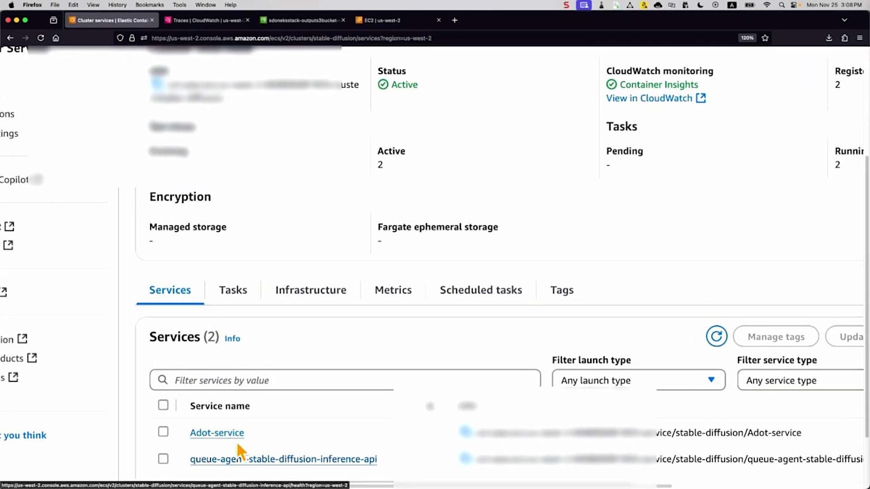Click the browser forward arrow
The height and width of the screenshot is (489, 870).
25,38
